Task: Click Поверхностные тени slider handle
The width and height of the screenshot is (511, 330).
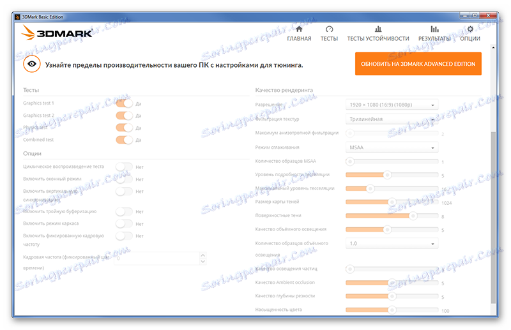Action: pos(413,216)
